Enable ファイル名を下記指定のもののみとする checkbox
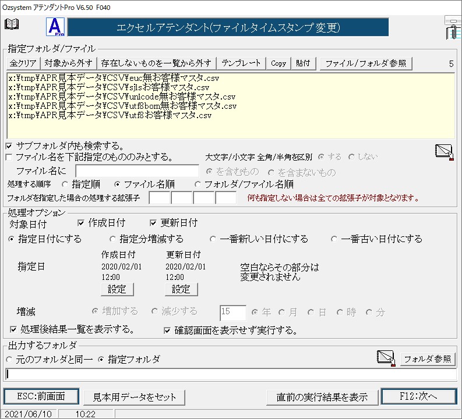462x419 pixels. coord(9,157)
